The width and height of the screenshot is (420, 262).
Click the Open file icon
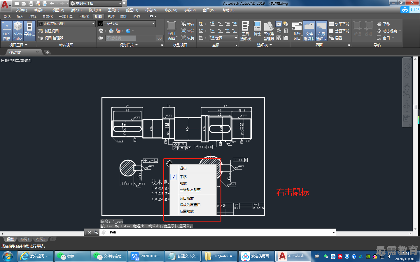(x=24, y=3)
